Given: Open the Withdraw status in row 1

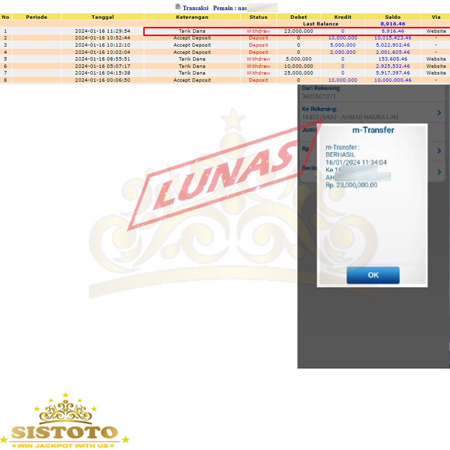Looking at the screenshot, I should coord(258,31).
